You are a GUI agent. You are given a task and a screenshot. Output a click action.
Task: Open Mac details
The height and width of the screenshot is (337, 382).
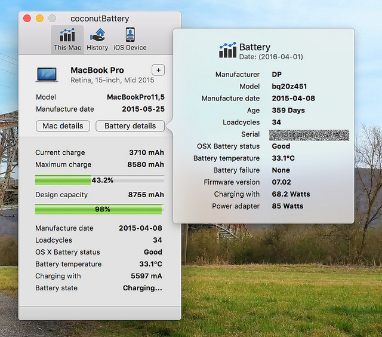(x=63, y=126)
